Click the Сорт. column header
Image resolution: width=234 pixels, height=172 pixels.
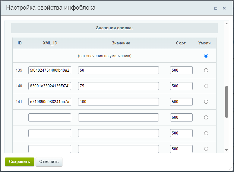[181, 43]
